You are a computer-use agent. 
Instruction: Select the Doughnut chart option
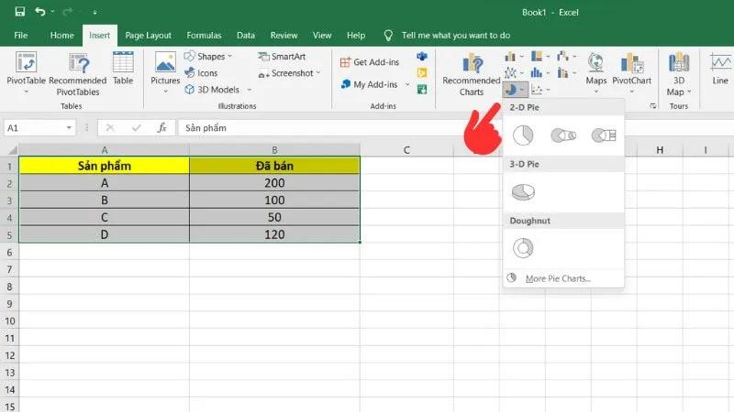523,248
